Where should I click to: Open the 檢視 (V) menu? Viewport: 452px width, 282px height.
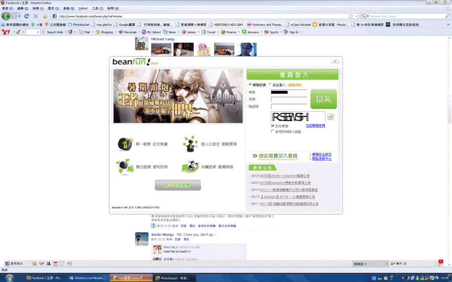click(38, 8)
